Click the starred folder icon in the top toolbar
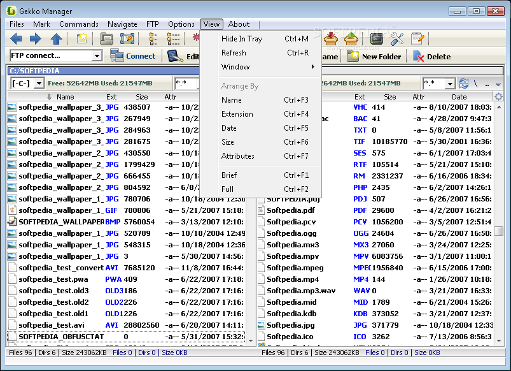The image size is (511, 371). (81, 39)
